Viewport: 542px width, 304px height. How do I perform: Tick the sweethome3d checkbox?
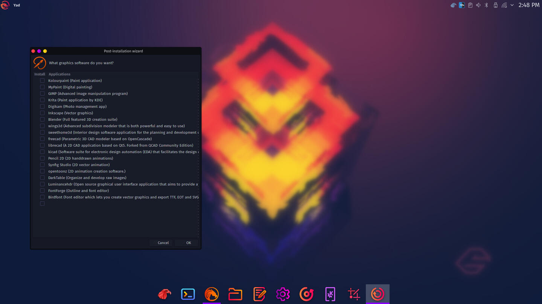(x=42, y=132)
